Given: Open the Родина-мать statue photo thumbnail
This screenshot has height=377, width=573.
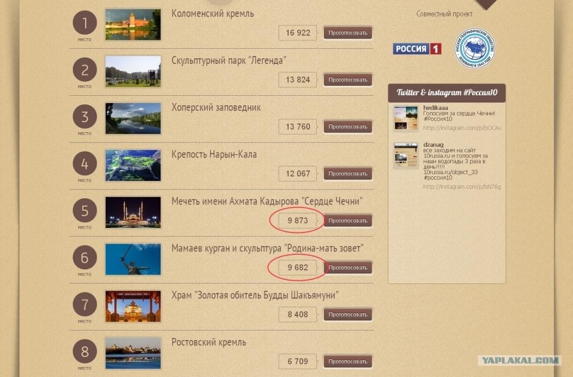Looking at the screenshot, I should [133, 259].
